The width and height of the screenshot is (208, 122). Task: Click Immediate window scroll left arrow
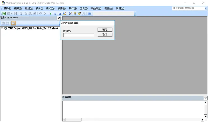point(64,120)
